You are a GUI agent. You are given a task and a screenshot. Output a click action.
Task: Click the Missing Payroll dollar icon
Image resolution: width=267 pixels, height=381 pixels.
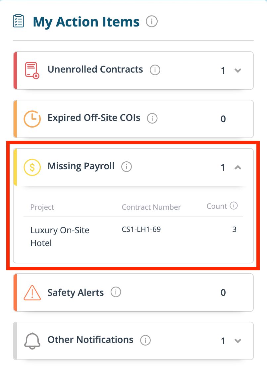(32, 167)
